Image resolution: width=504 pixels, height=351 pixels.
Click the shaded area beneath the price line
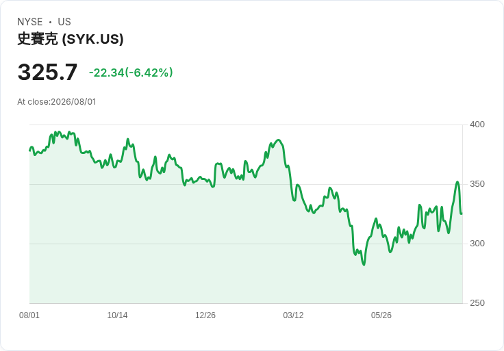click(246, 257)
